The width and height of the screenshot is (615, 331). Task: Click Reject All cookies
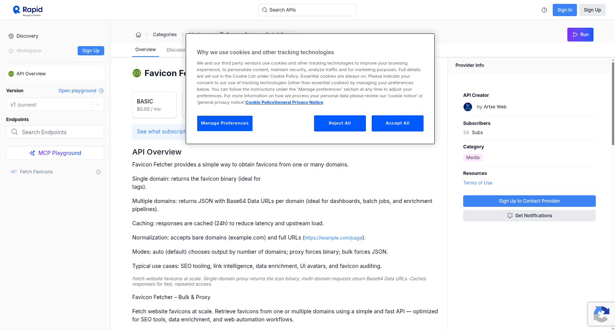pyautogui.click(x=340, y=123)
